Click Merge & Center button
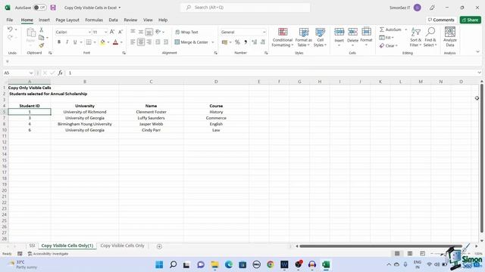The height and width of the screenshot is (272, 485). point(192,42)
